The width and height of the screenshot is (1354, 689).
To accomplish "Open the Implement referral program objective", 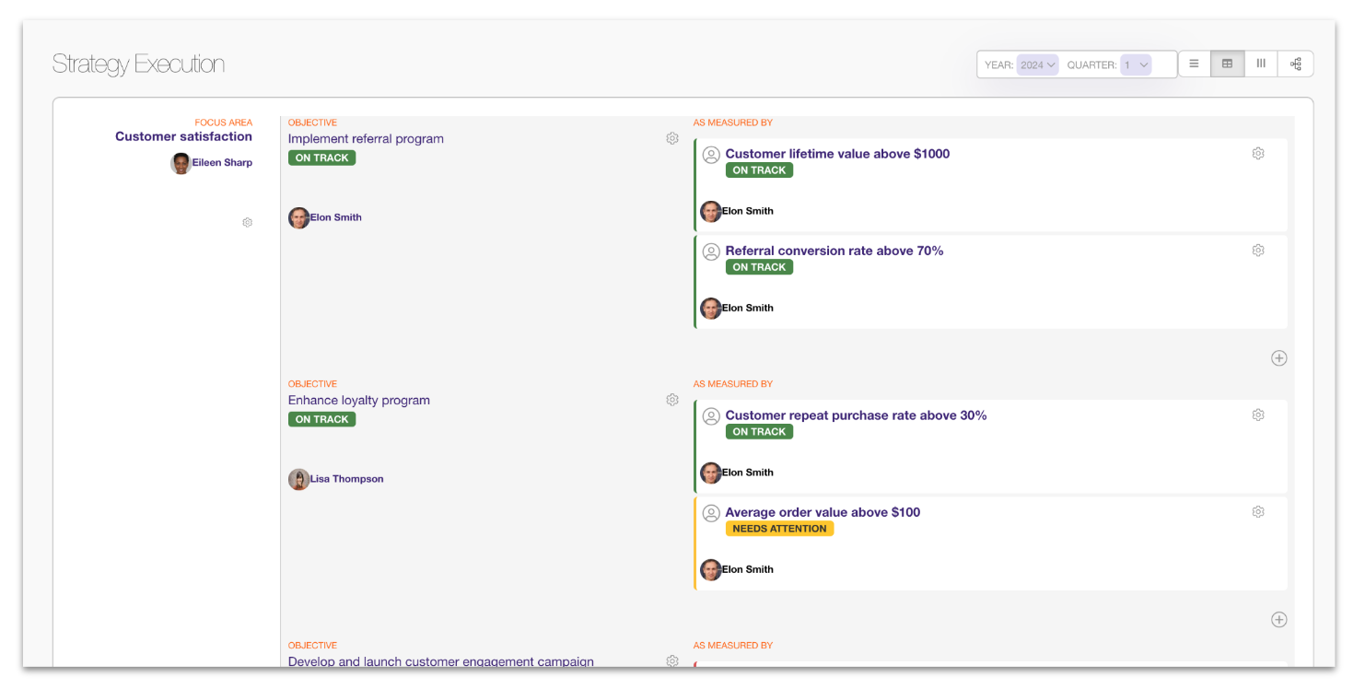I will pyautogui.click(x=366, y=139).
